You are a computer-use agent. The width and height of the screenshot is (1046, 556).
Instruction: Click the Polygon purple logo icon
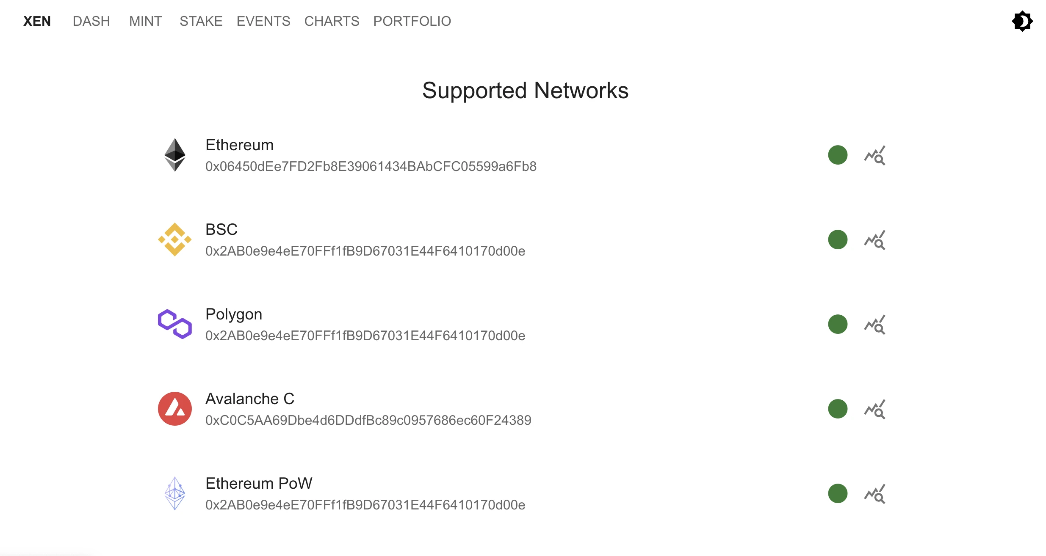coord(174,324)
